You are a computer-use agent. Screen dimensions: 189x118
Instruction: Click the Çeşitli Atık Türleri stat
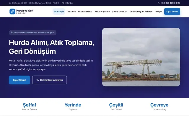(116, 106)
